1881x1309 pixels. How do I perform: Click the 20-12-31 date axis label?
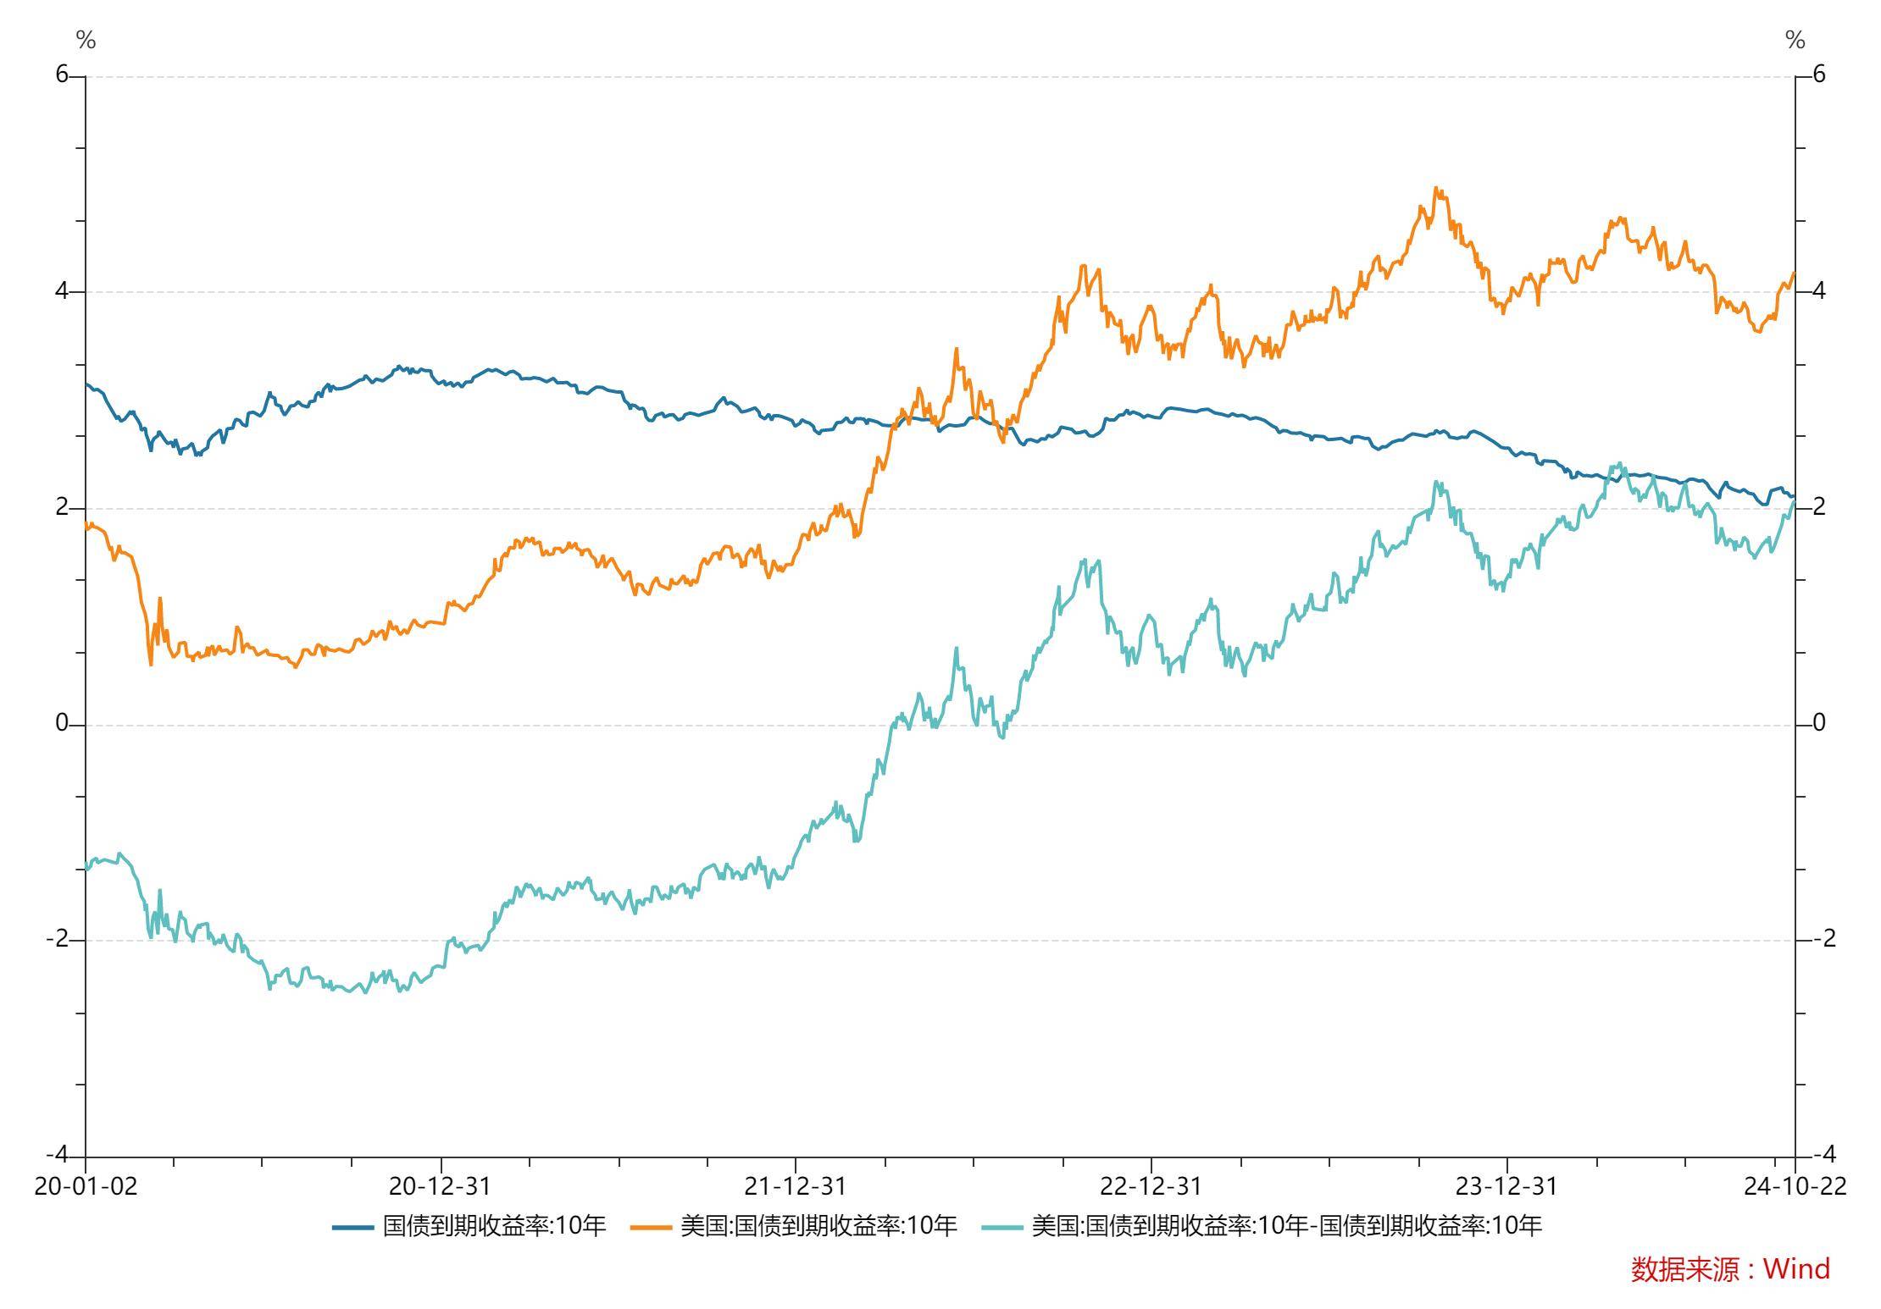(x=441, y=1185)
